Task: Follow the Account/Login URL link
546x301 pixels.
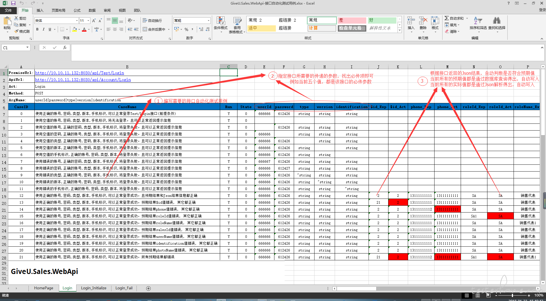Action: pos(83,80)
